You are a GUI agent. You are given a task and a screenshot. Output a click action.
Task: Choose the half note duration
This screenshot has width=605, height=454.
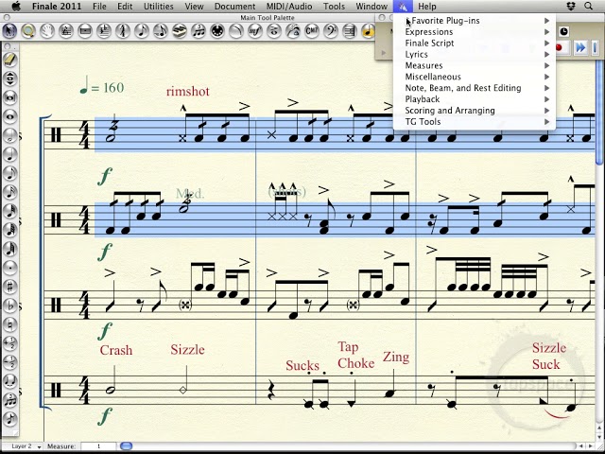(x=10, y=135)
